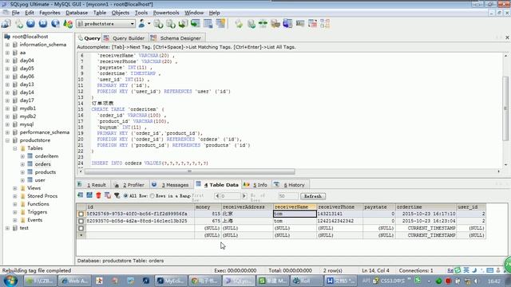Click the cancel changes icon in Table Data

tap(108, 195)
